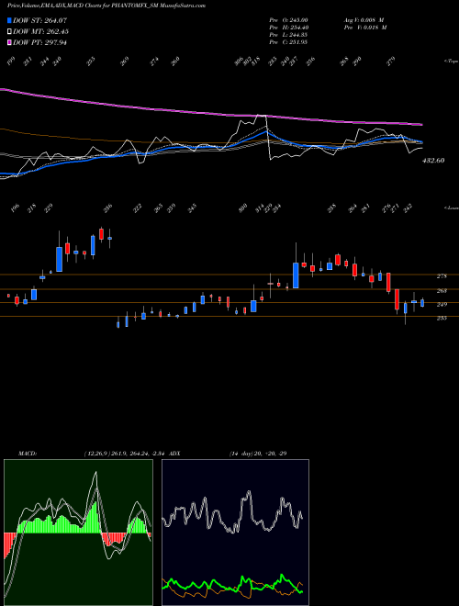Open the ADX indicator chart panel
Image resolution: width=459 pixels, height=606 pixels.
[235, 533]
